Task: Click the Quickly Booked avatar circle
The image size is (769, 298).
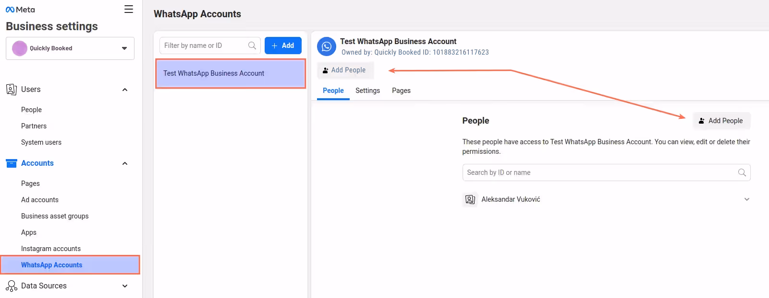Action: tap(20, 48)
